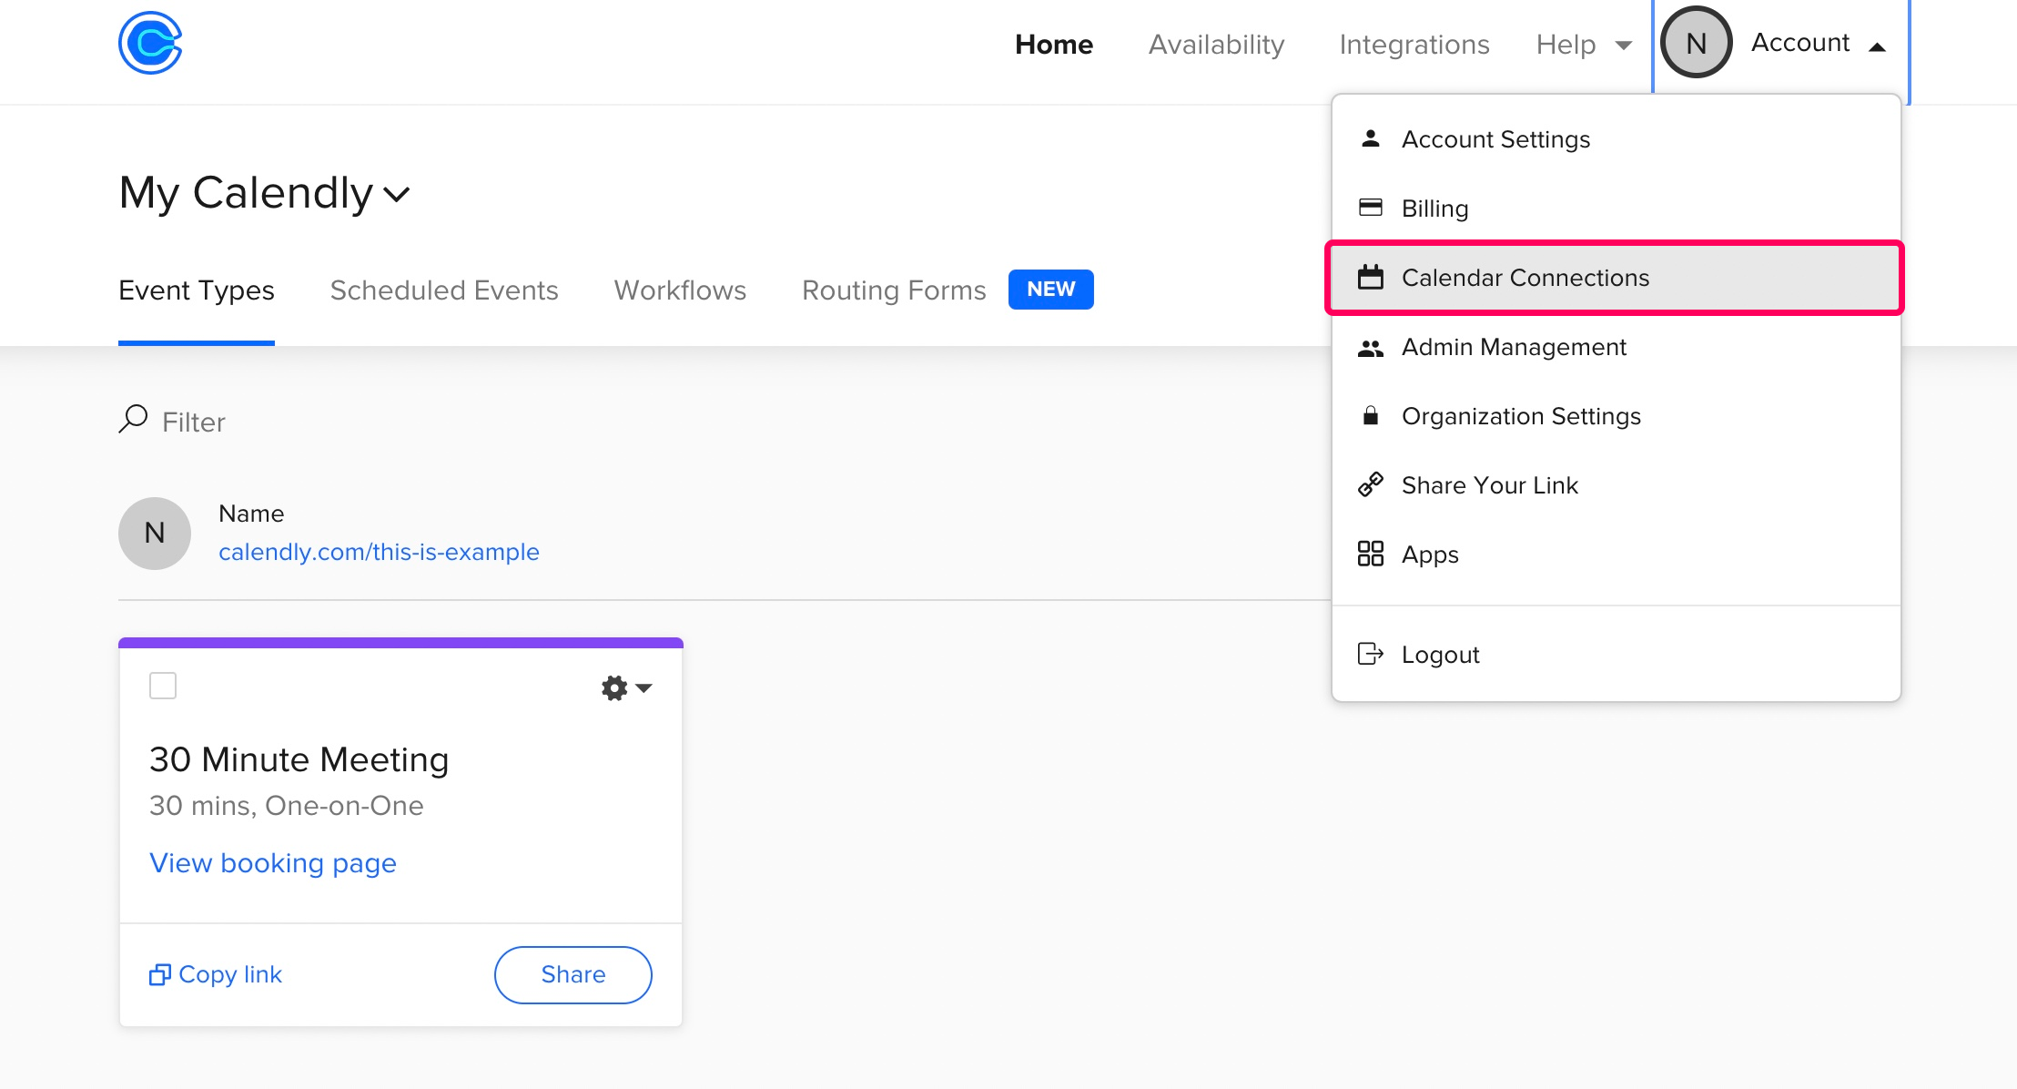Click the Account label in header
Screen dimensions: 2017x1089
[1800, 43]
